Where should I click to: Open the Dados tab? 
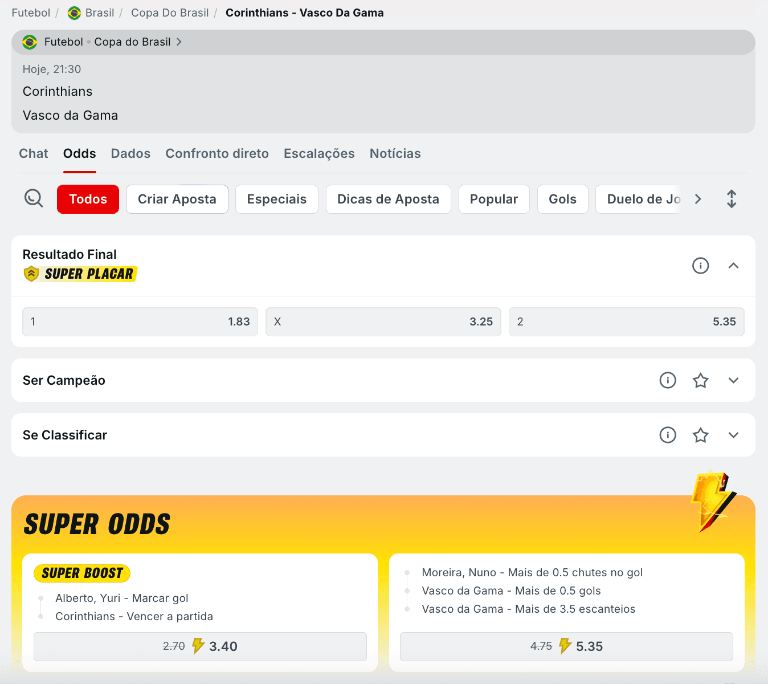coord(130,153)
